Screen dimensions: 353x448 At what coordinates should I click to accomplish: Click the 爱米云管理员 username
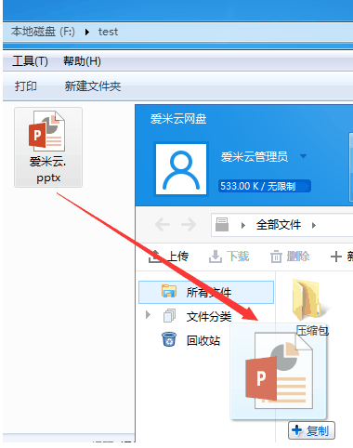pos(255,156)
